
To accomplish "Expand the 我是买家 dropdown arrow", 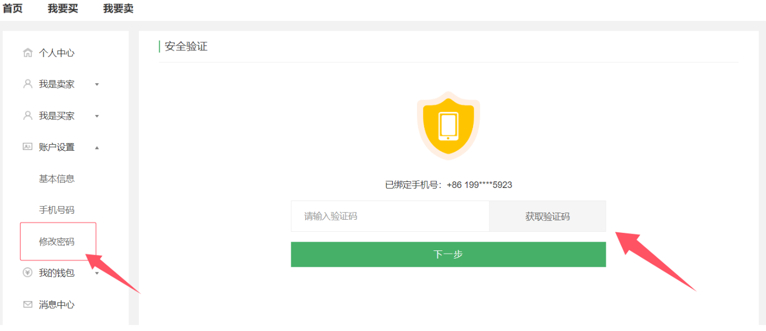I will click(x=97, y=116).
